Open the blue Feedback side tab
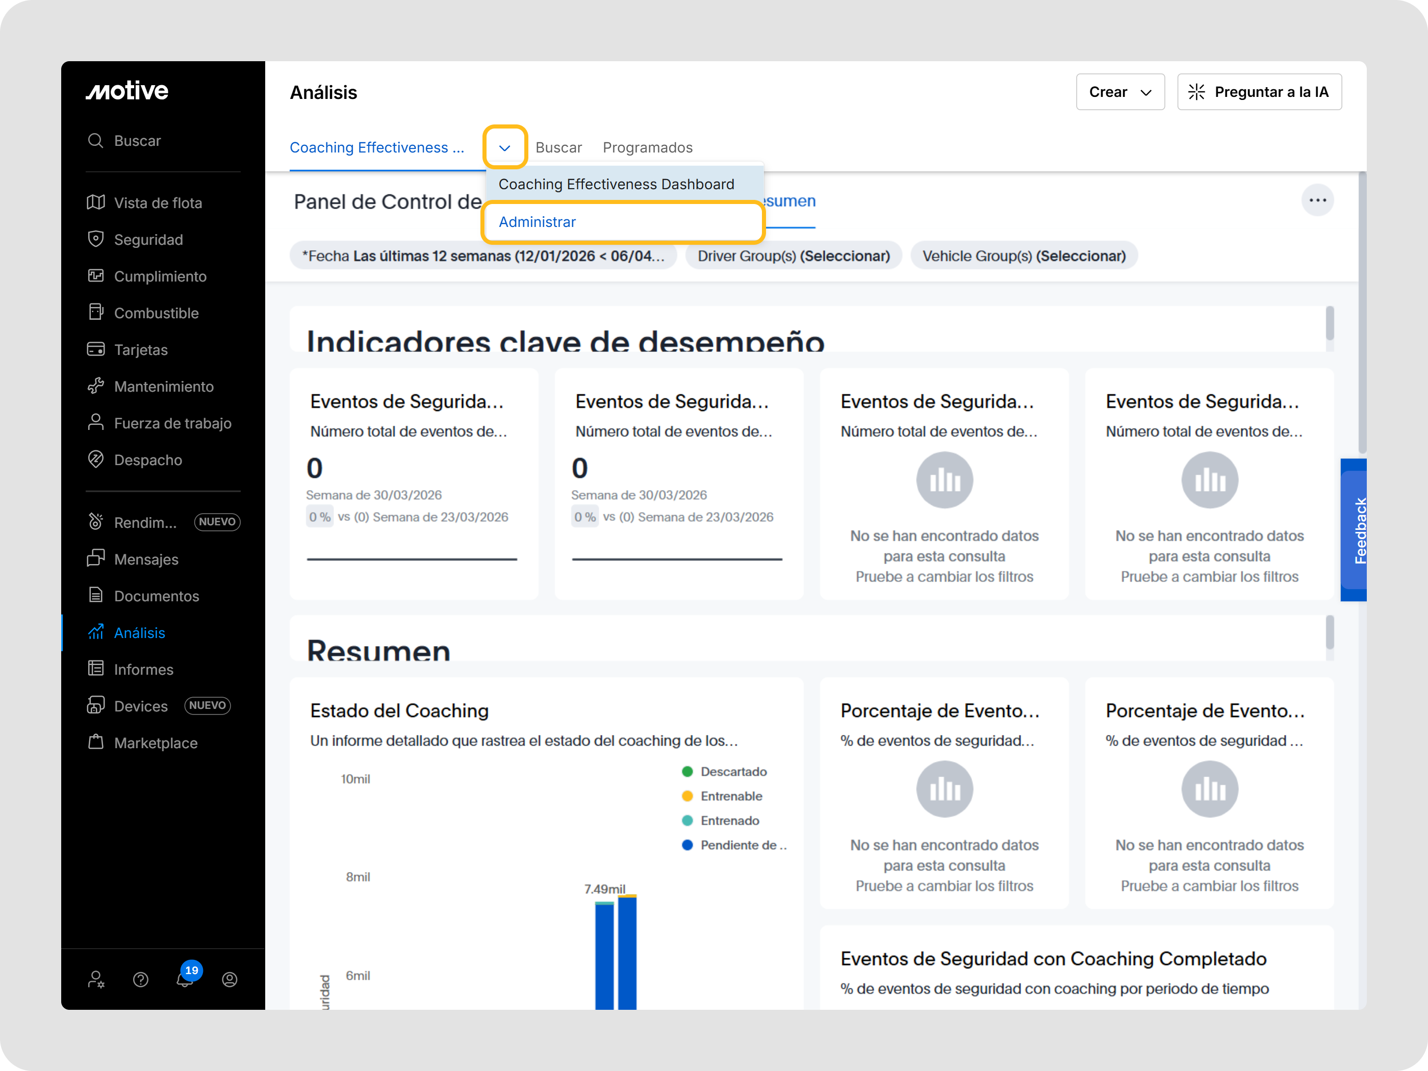Screen dimensions: 1428x1071 (1354, 530)
